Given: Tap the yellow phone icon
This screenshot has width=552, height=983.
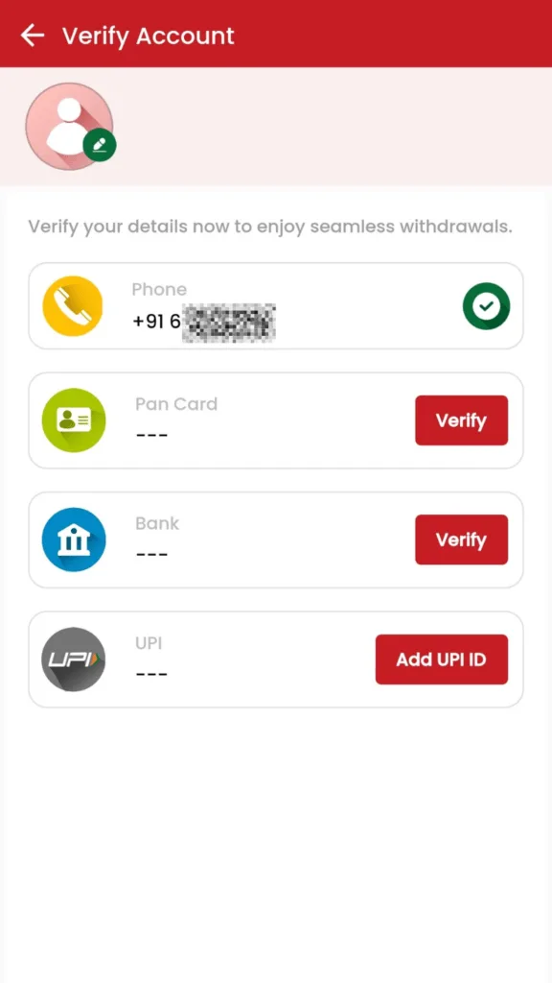Looking at the screenshot, I should [x=72, y=306].
